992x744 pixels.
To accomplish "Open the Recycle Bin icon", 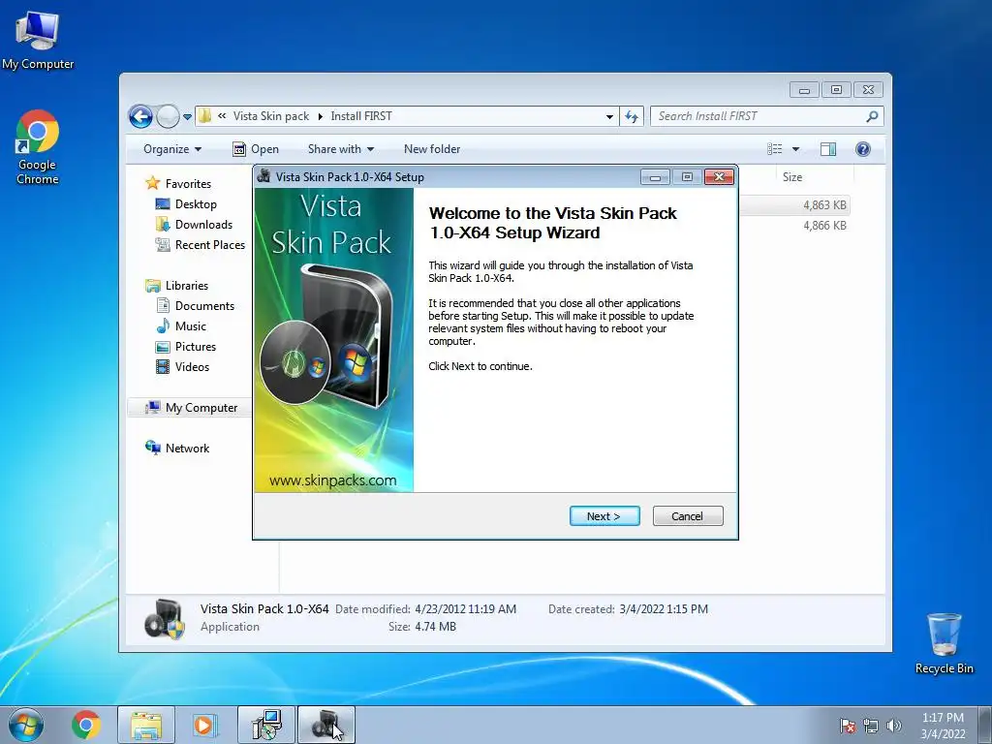I will pos(944,643).
